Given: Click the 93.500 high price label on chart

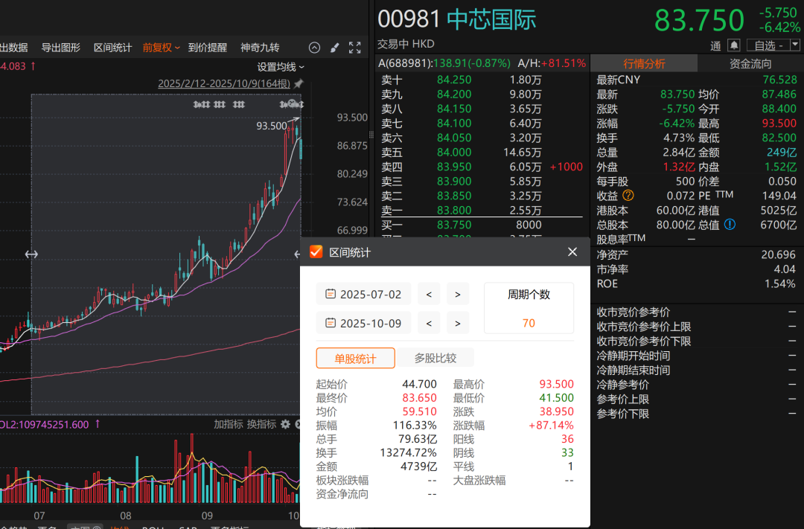Looking at the screenshot, I should 271,126.
